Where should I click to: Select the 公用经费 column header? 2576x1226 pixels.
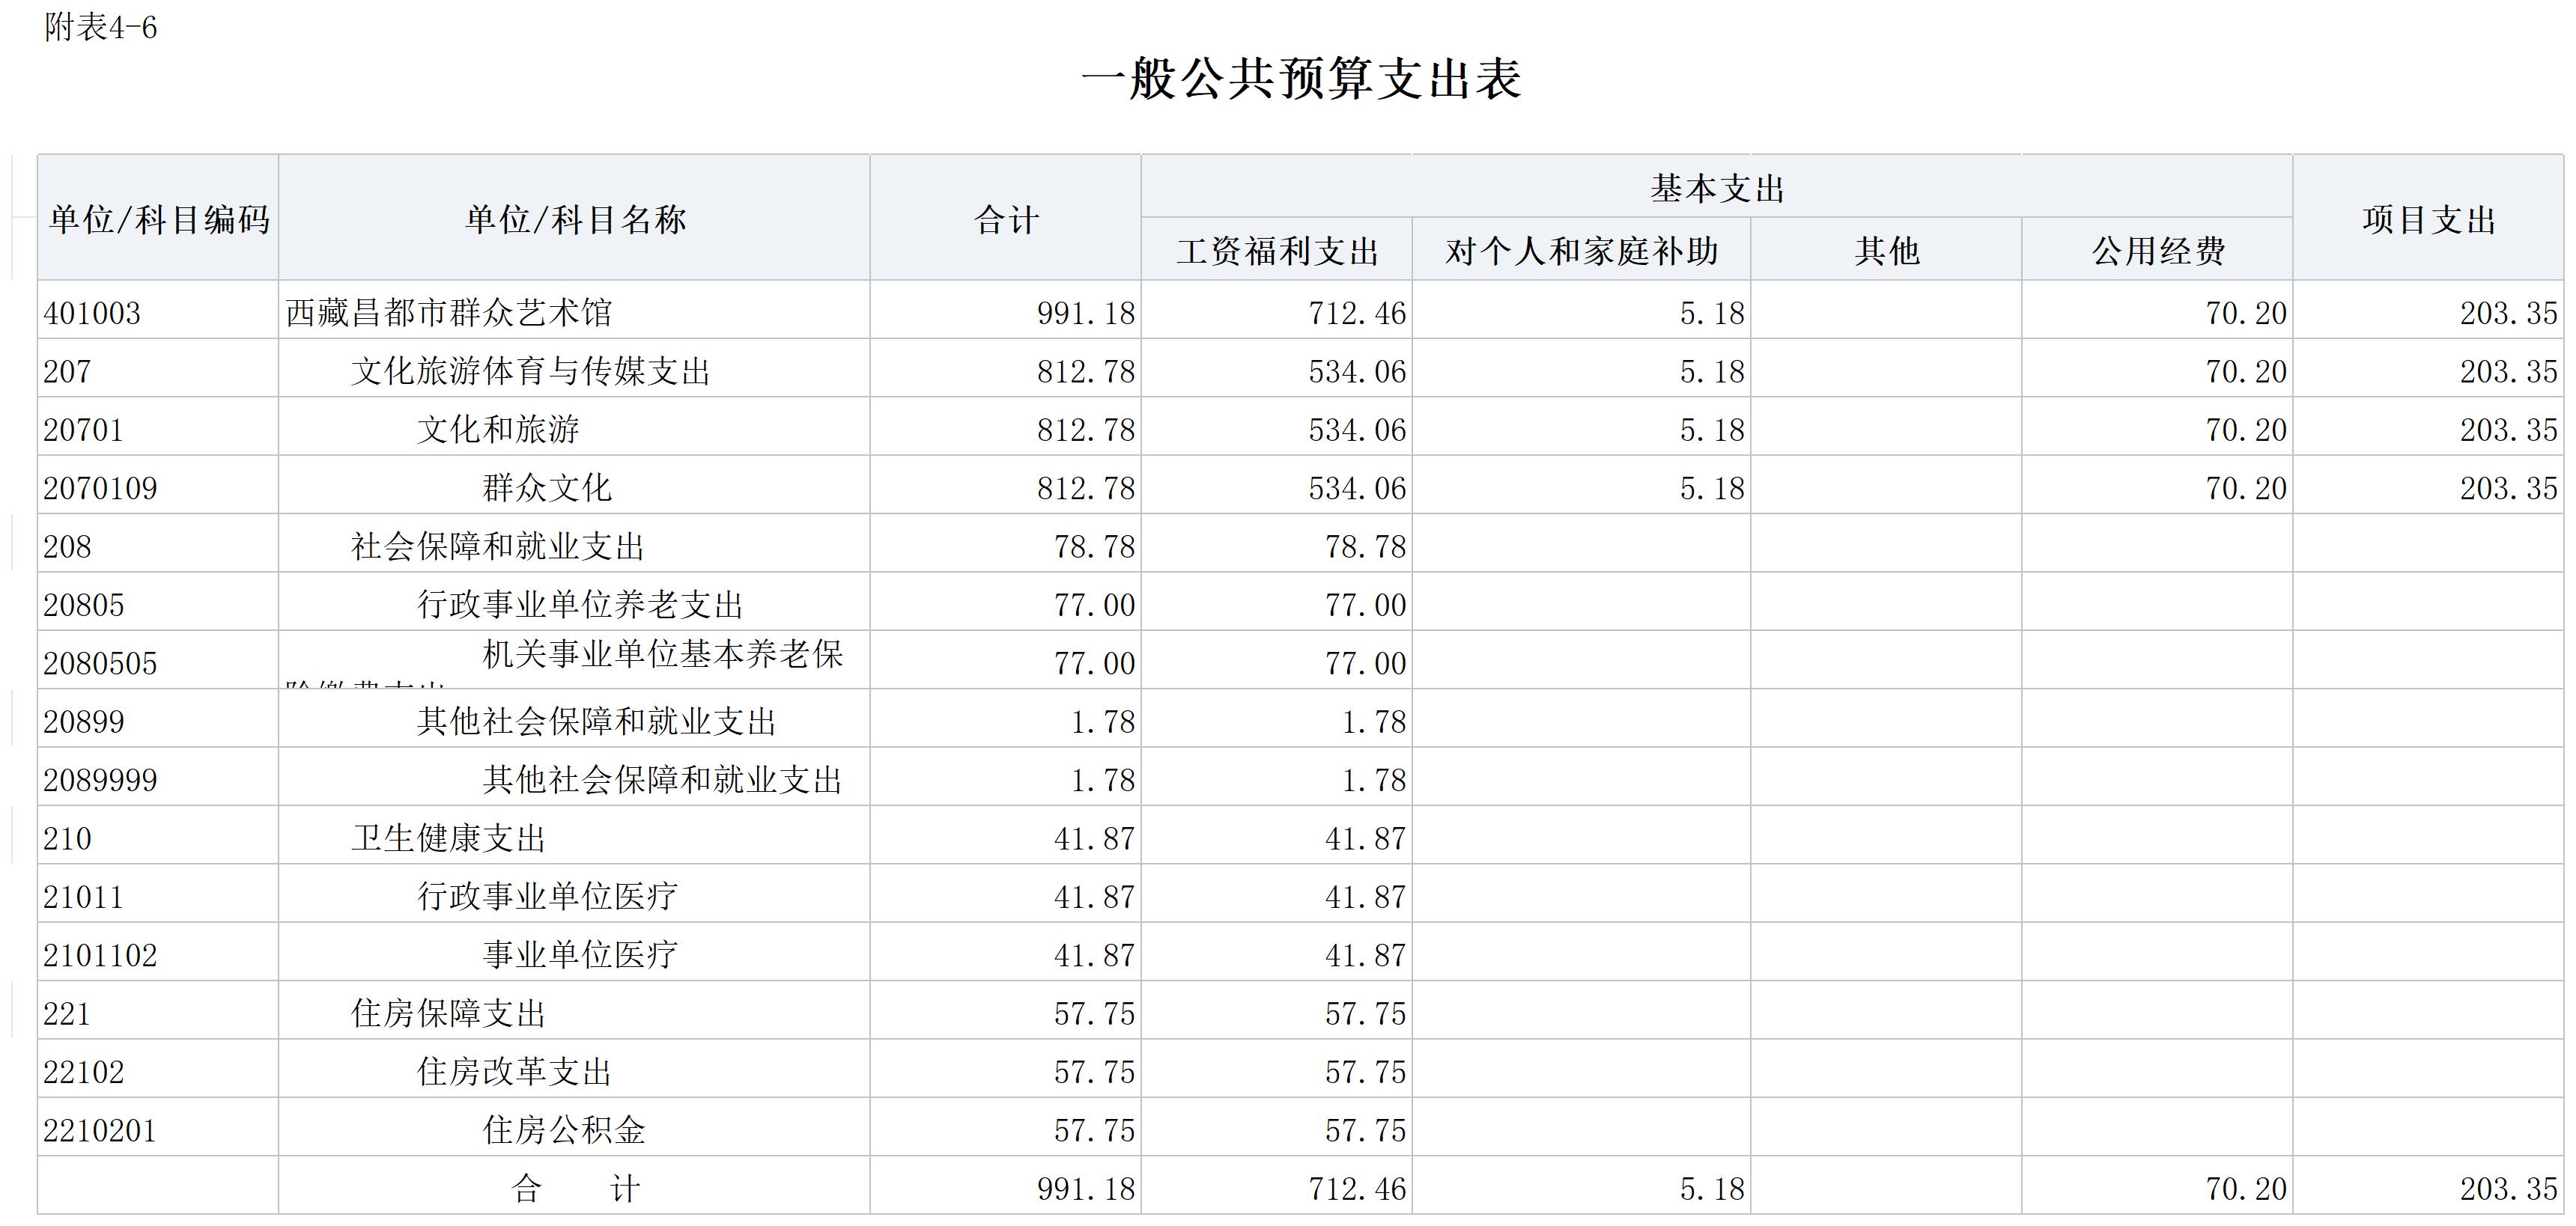2157,250
